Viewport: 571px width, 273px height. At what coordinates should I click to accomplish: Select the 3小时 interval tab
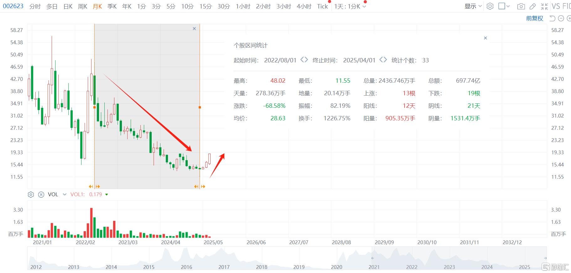[284, 7]
